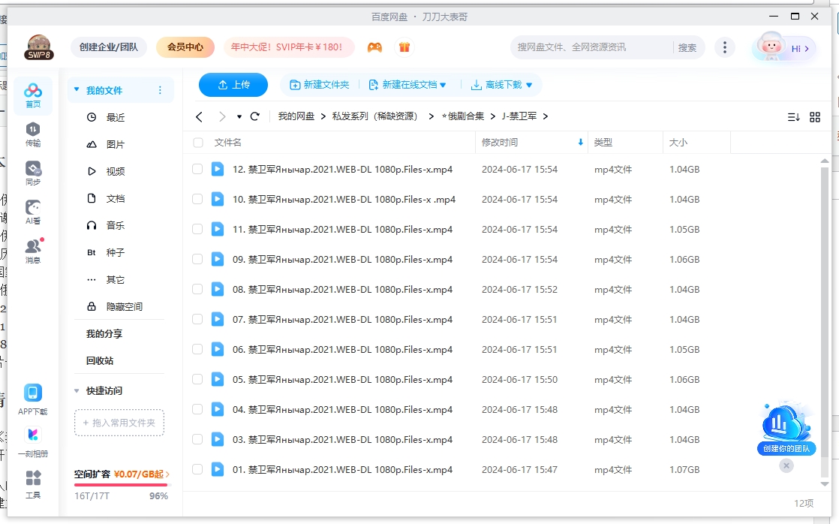Open three-dot menu next to 我的文件
This screenshot has height=524, width=839.
[160, 90]
